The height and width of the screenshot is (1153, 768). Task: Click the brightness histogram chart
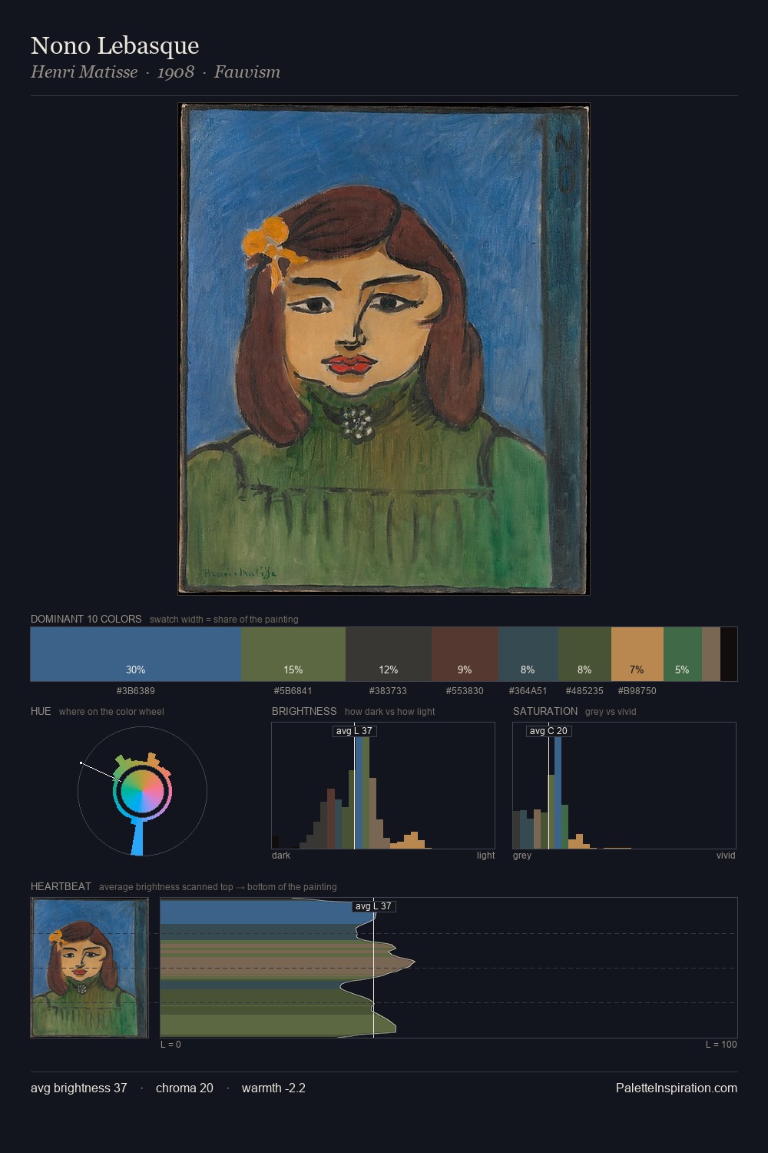click(x=383, y=786)
